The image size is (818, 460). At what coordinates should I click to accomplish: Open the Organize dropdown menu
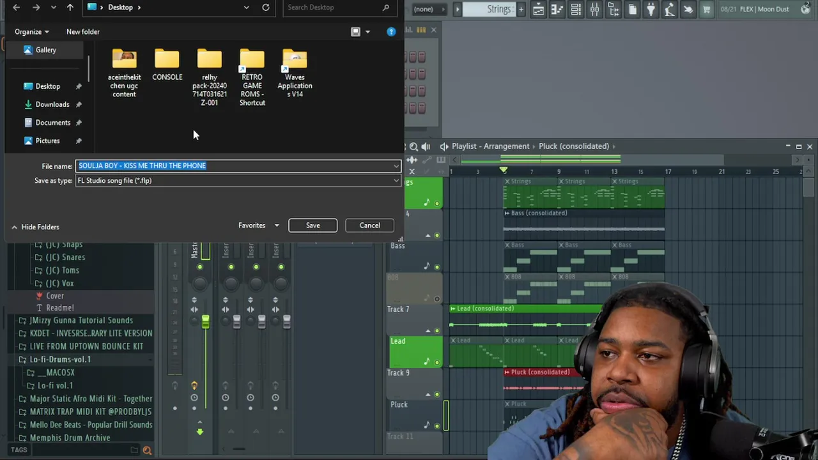31,31
